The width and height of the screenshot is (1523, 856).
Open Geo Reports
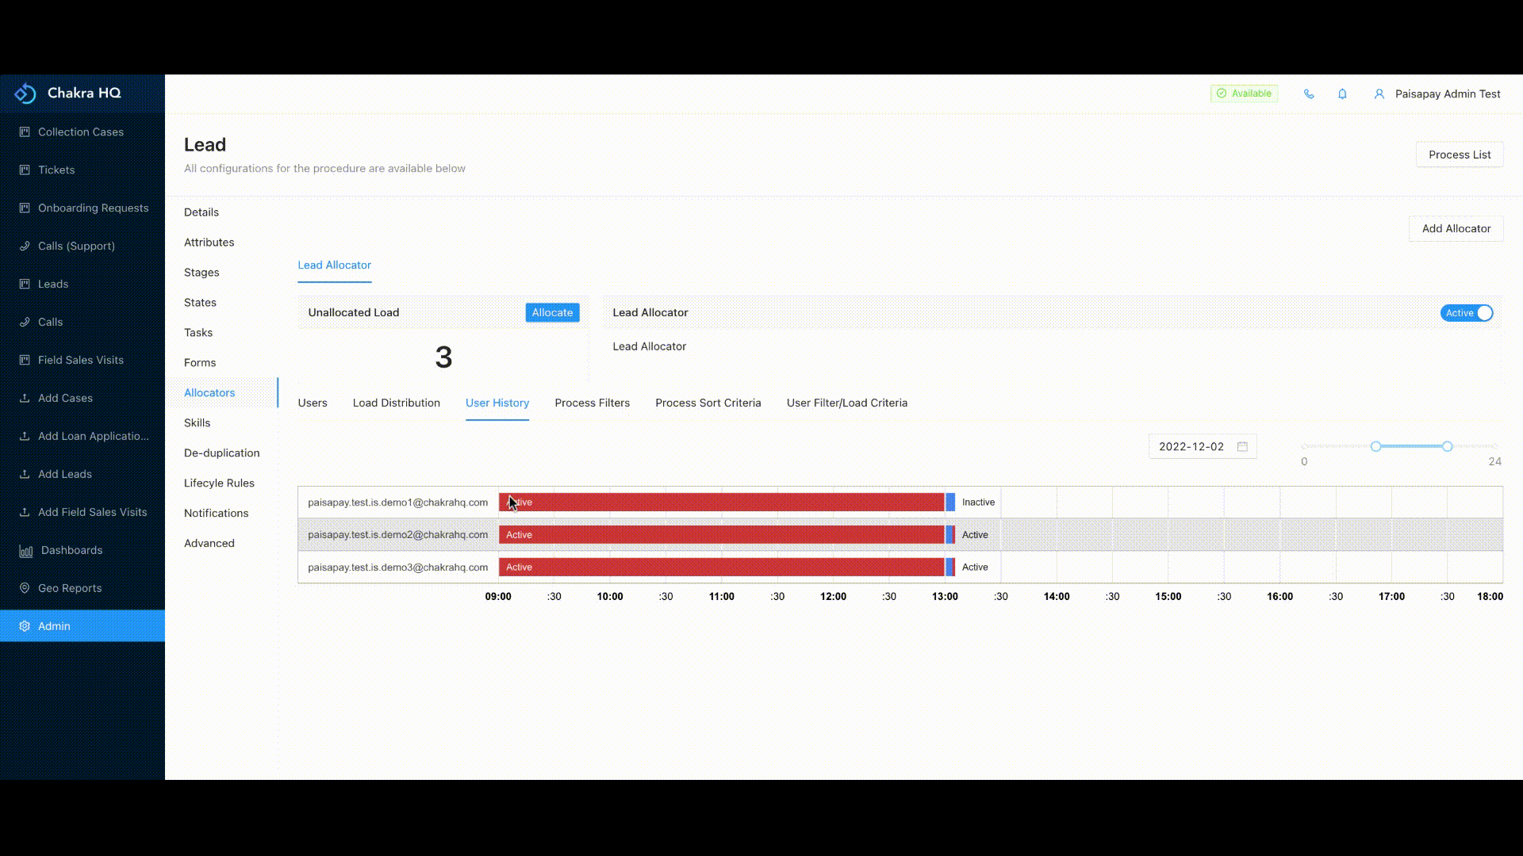tap(69, 588)
